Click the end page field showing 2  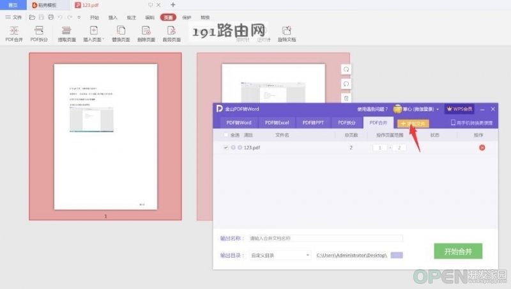399,148
